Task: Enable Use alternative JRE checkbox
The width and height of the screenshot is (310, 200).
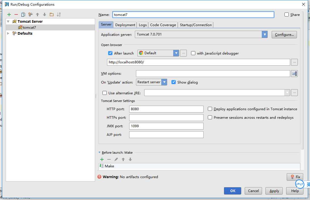Action: pyautogui.click(x=104, y=93)
